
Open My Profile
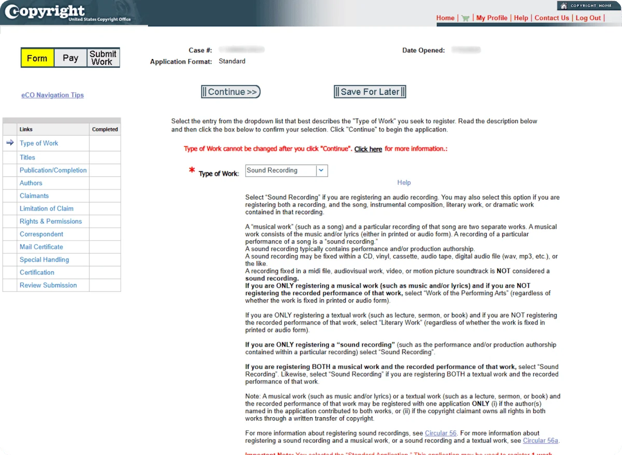[x=492, y=18]
